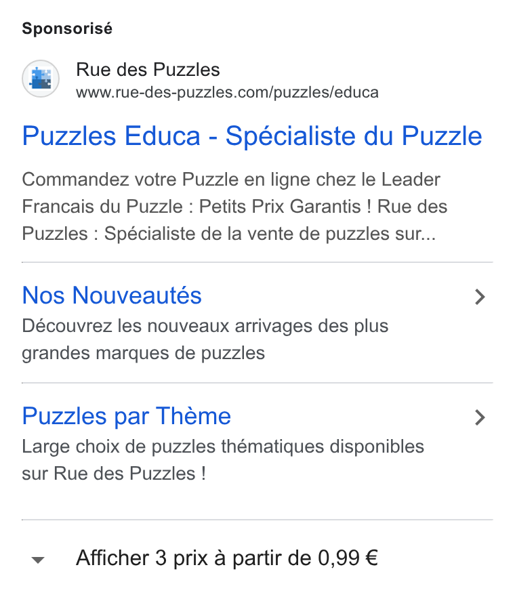The image size is (515, 599).
Task: Click sur Rue des Puzzles ! description line
Action: [x=114, y=474]
